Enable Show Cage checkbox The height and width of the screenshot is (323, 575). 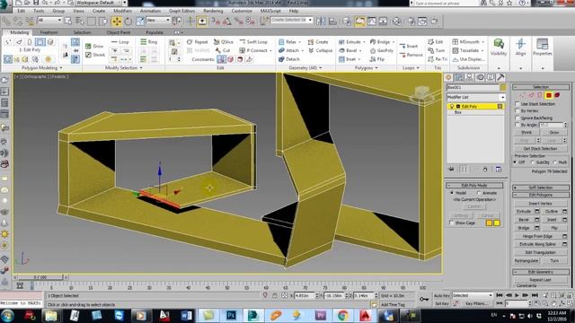451,223
